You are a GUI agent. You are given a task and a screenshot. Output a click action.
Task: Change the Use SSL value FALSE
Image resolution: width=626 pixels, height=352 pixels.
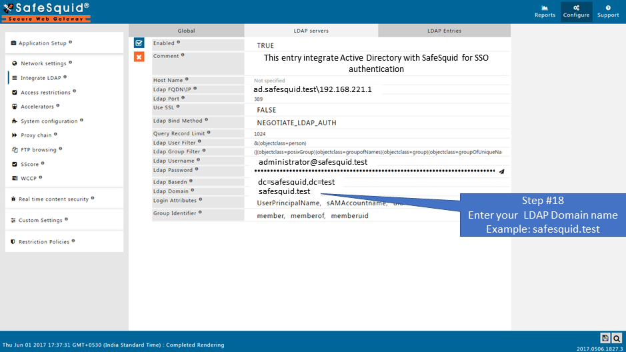[x=266, y=110]
